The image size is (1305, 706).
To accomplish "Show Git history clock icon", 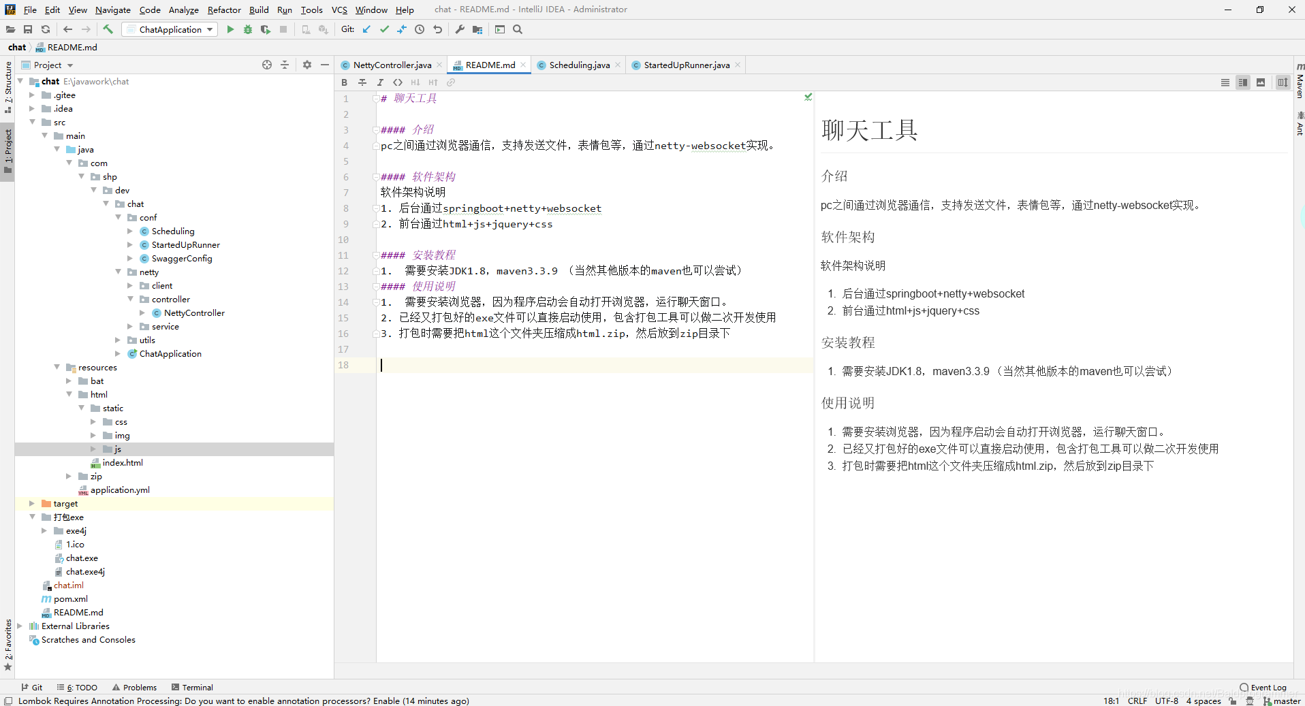I will point(420,29).
